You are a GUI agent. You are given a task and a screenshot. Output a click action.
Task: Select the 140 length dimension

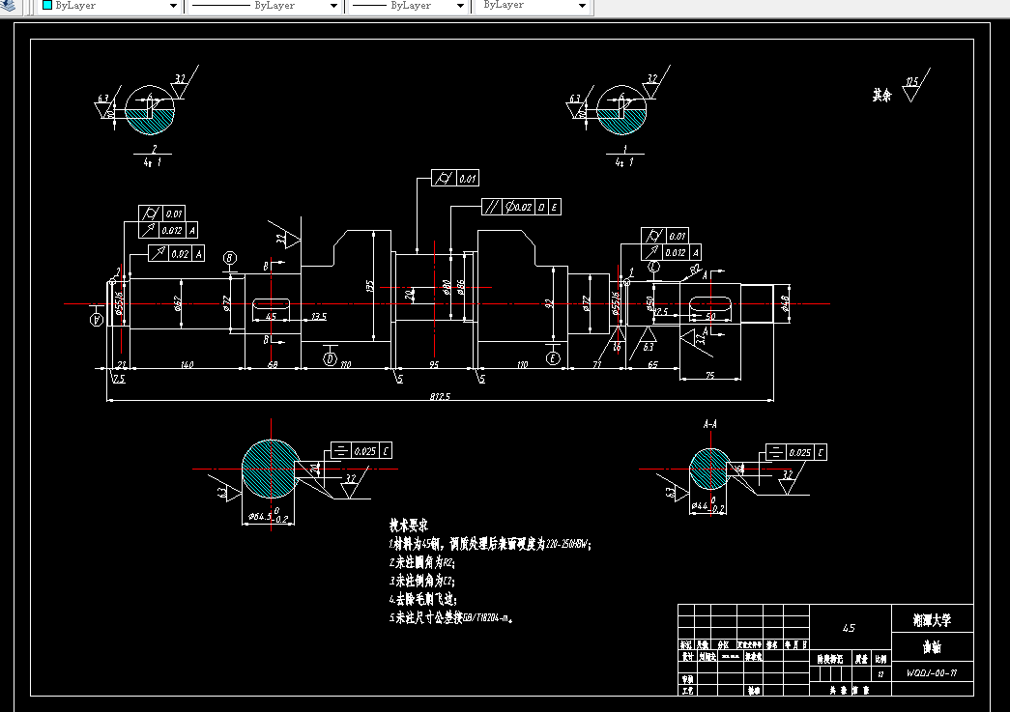pyautogui.click(x=187, y=364)
